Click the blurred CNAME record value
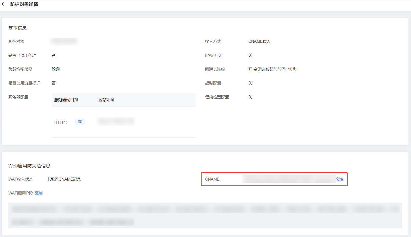 point(289,179)
